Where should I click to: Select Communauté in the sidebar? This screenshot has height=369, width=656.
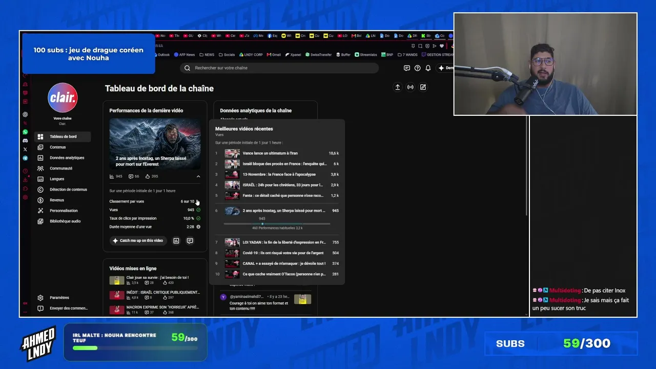coord(63,168)
